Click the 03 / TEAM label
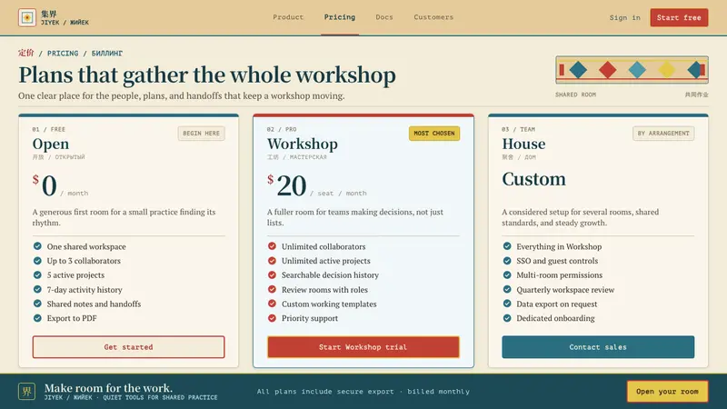Image resolution: width=727 pixels, height=409 pixels. pos(518,129)
